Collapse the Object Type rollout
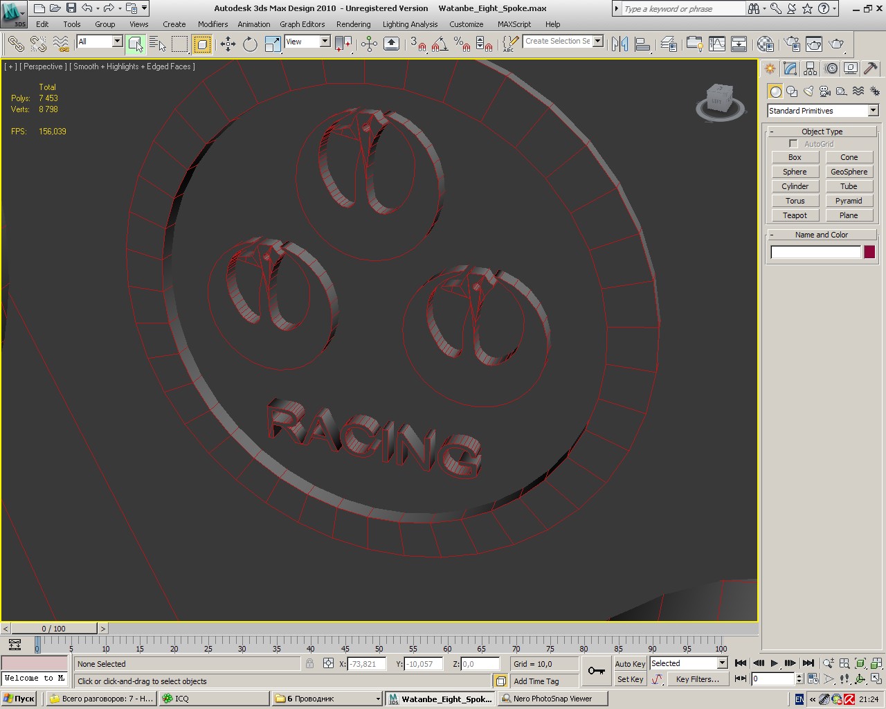 coord(822,132)
